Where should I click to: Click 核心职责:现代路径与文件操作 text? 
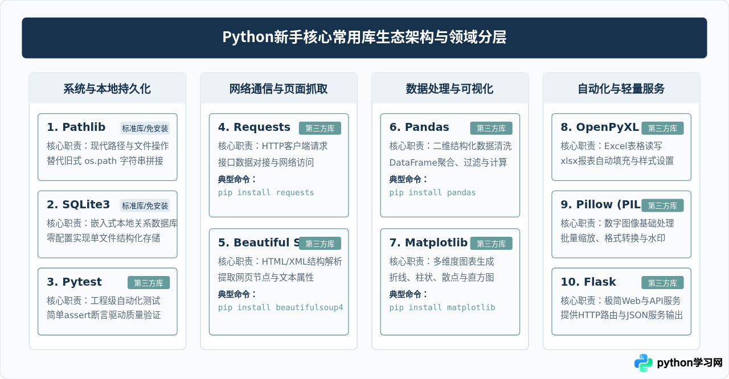[108, 146]
